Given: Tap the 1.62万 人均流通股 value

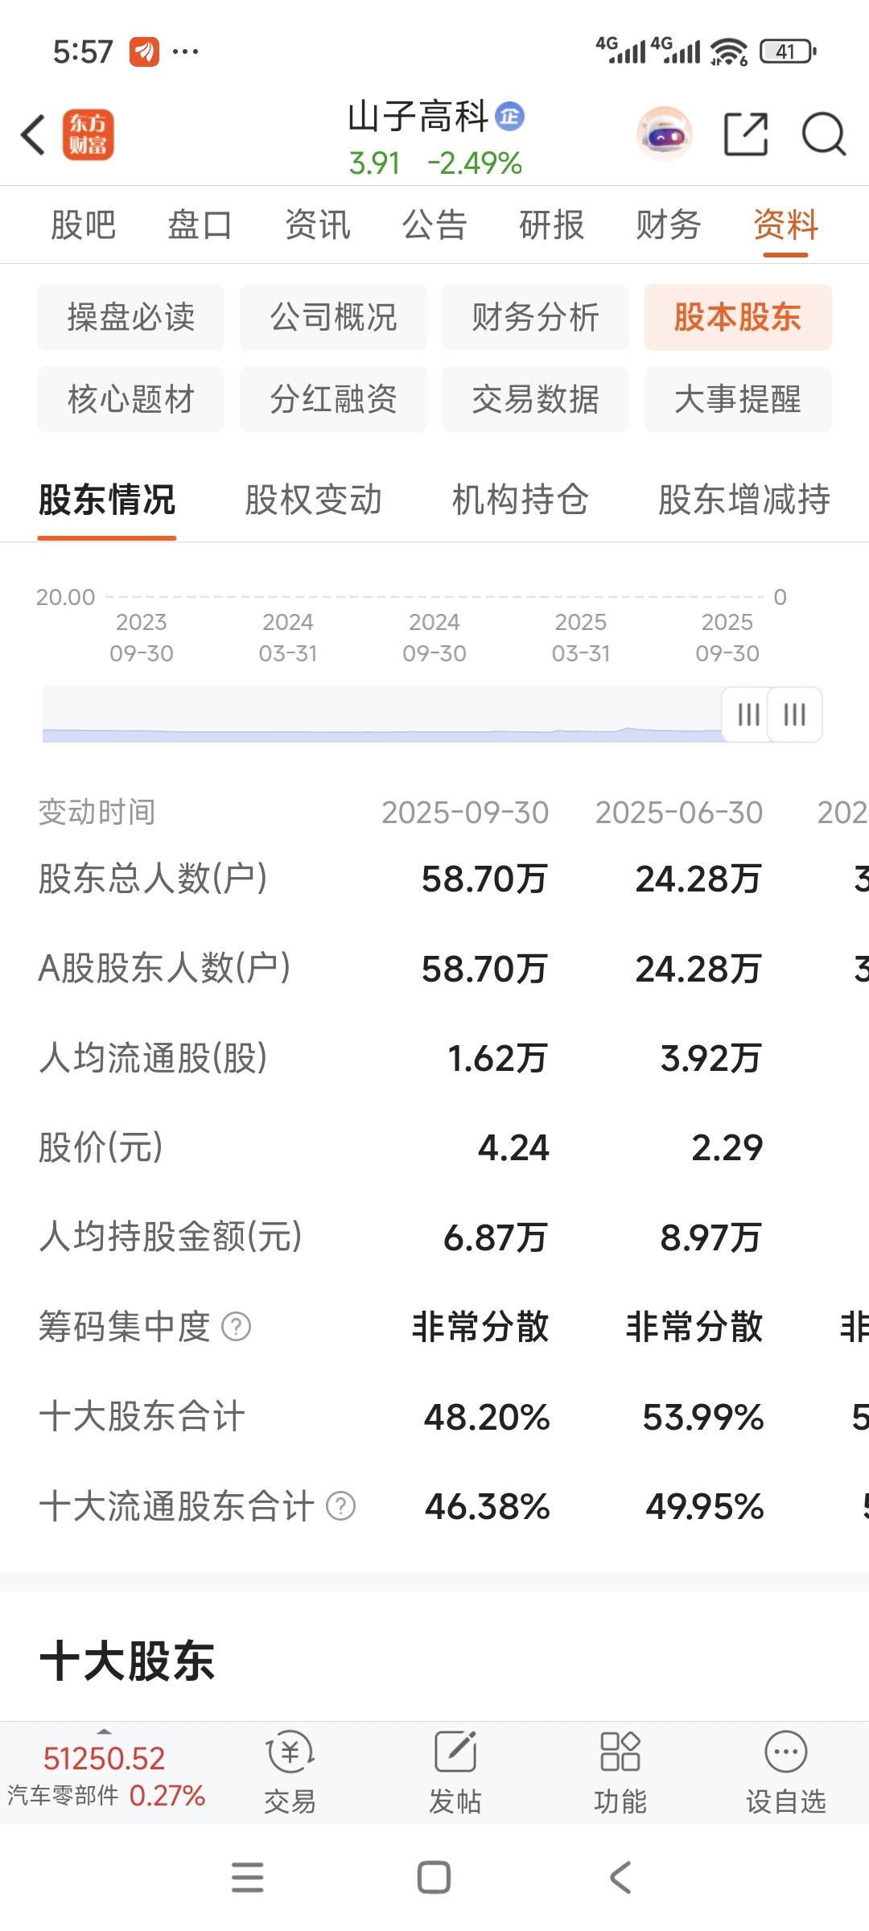Looking at the screenshot, I should (x=497, y=1058).
